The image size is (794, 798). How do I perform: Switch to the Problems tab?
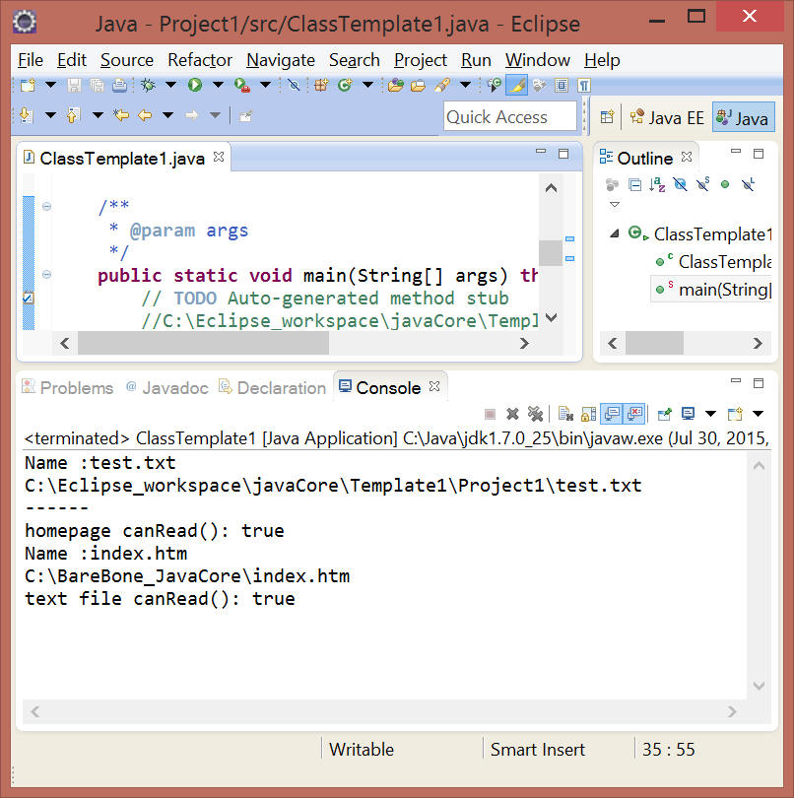(68, 388)
